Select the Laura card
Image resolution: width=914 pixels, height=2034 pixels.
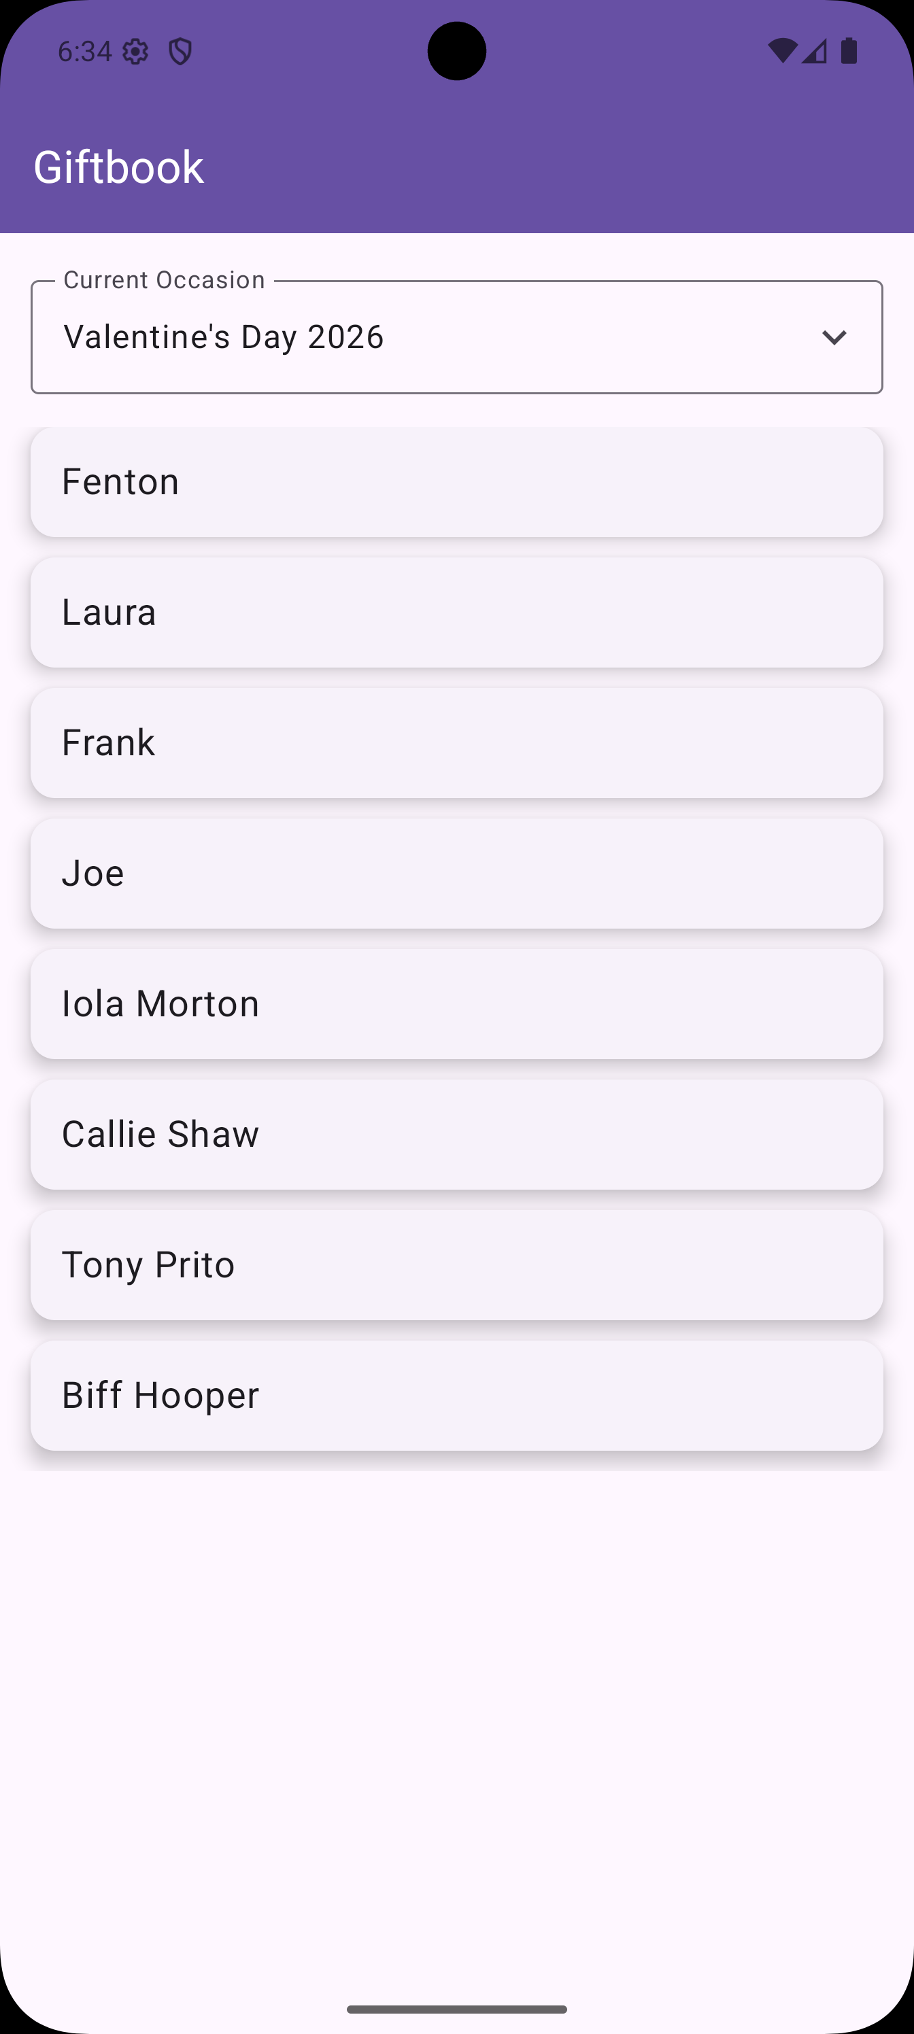456,612
